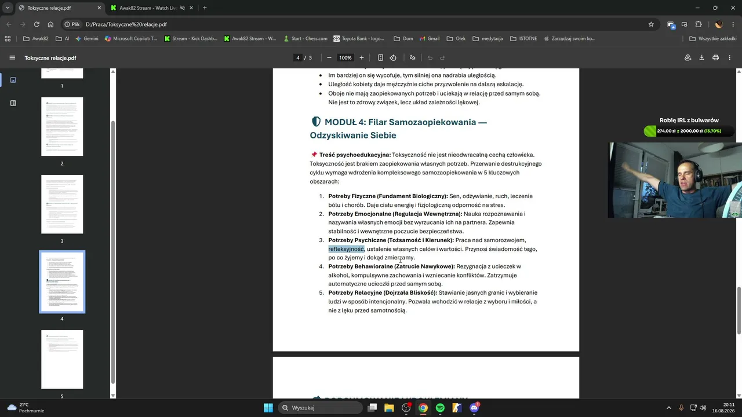Open the Chrome three-dot menu

(732, 24)
